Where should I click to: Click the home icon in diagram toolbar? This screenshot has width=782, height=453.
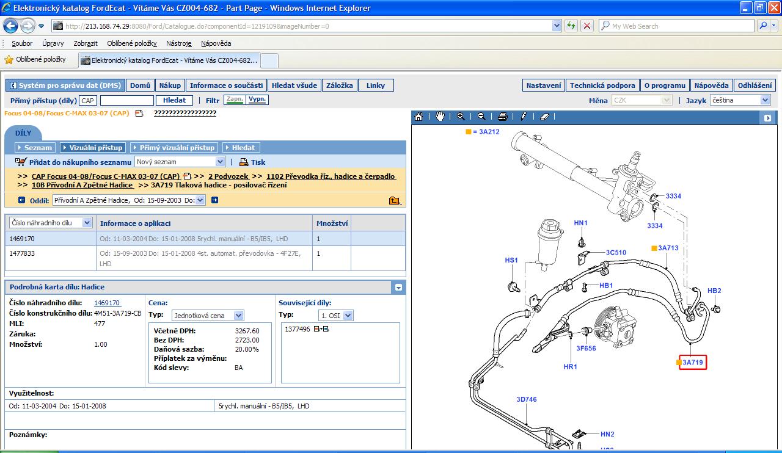pos(418,117)
